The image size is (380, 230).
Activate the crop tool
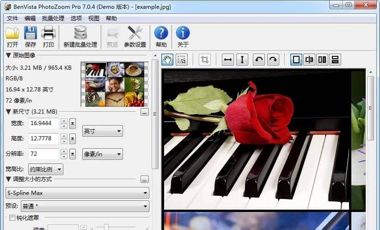tap(204, 60)
